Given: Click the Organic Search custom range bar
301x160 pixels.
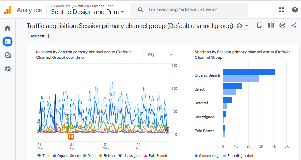Looking at the screenshot, I should (x=249, y=72).
